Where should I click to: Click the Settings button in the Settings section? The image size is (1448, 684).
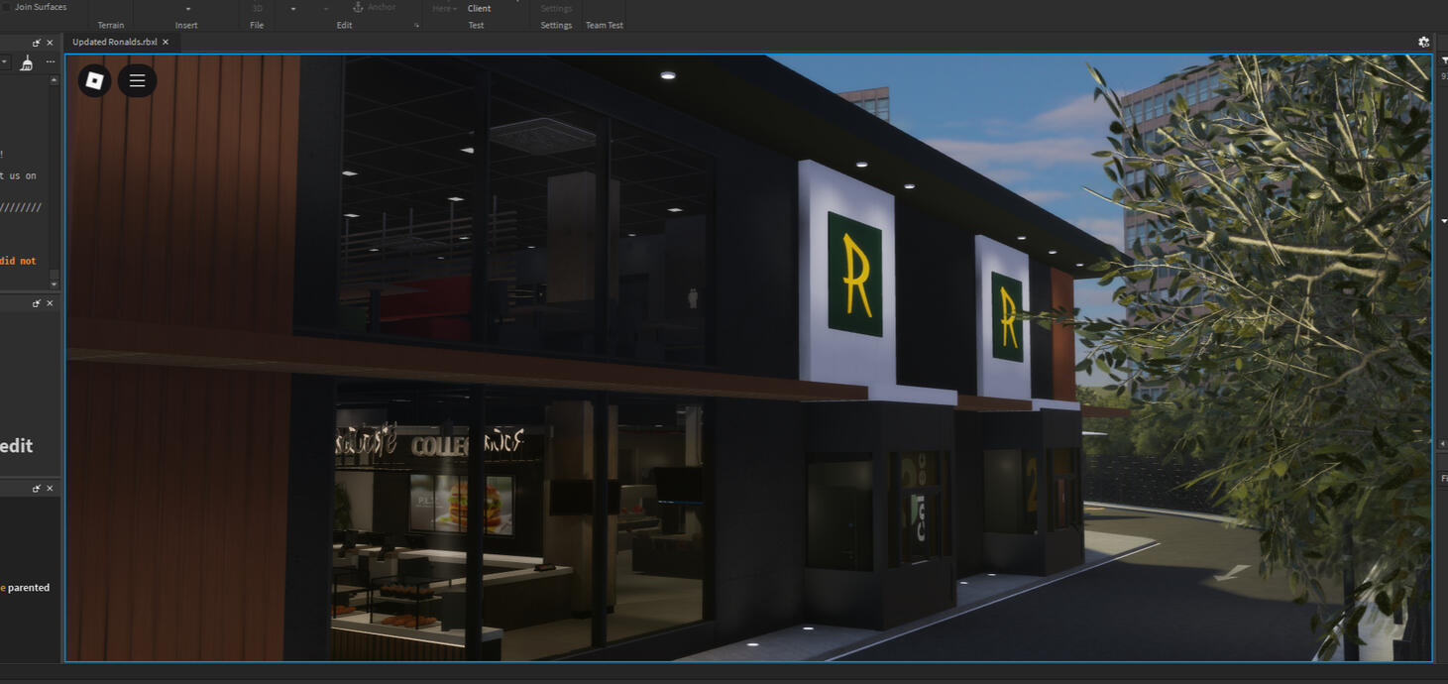[x=556, y=8]
